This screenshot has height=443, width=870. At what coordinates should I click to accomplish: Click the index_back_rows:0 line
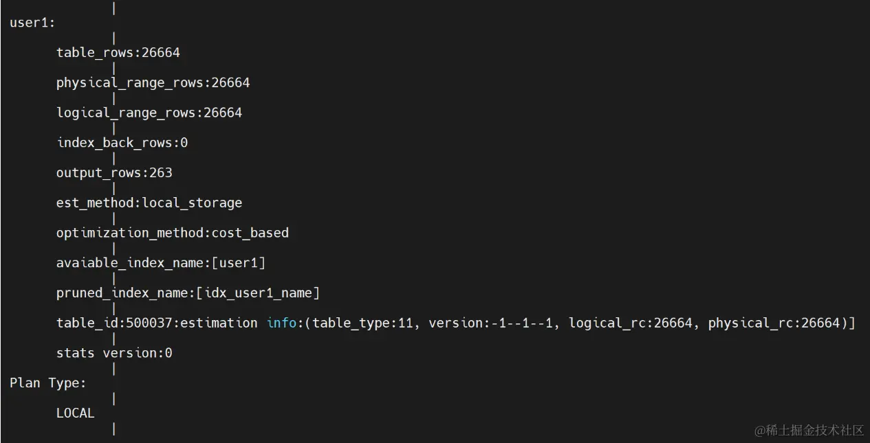point(122,143)
